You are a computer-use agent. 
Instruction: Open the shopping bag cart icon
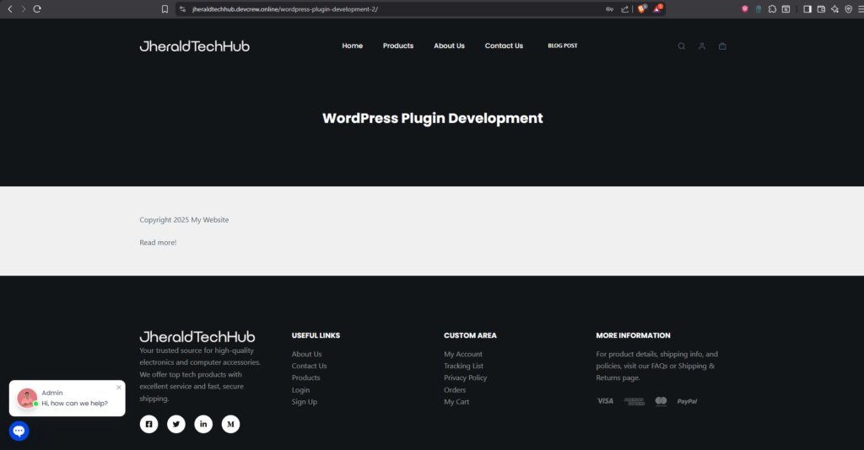pyautogui.click(x=722, y=46)
